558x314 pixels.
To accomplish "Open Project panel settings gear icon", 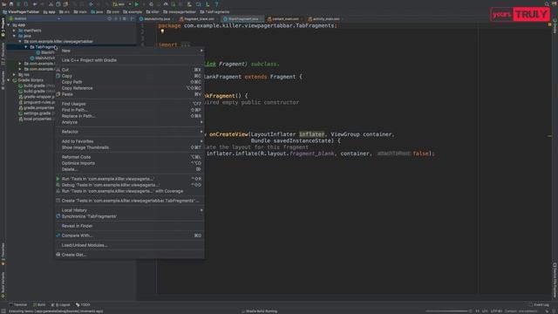I will coord(124,18).
